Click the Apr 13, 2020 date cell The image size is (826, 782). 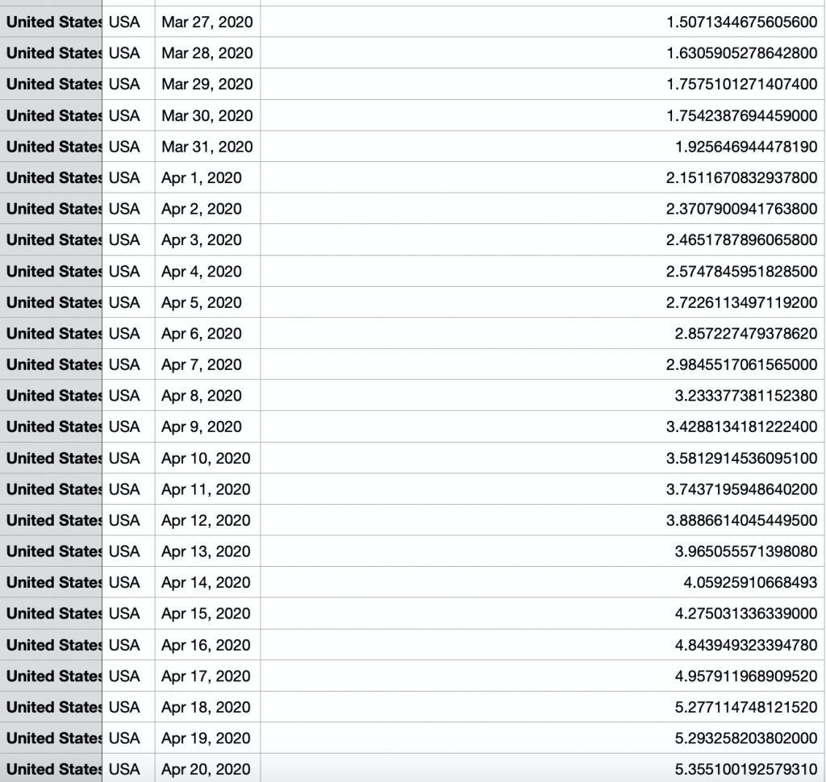coord(206,551)
